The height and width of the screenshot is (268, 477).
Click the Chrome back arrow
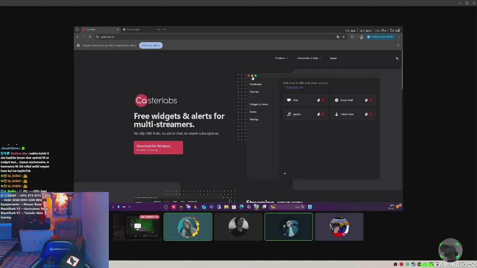tap(78, 37)
